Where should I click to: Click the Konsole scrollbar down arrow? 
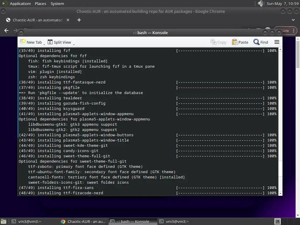(x=280, y=193)
